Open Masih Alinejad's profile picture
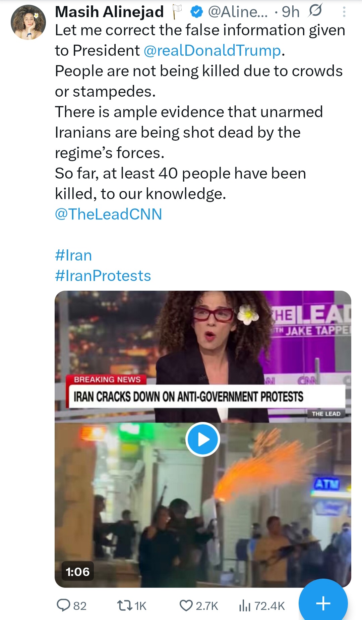The width and height of the screenshot is (362, 620). point(28,22)
